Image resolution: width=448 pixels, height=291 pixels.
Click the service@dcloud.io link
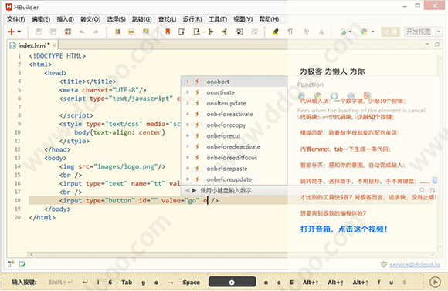click(415, 265)
